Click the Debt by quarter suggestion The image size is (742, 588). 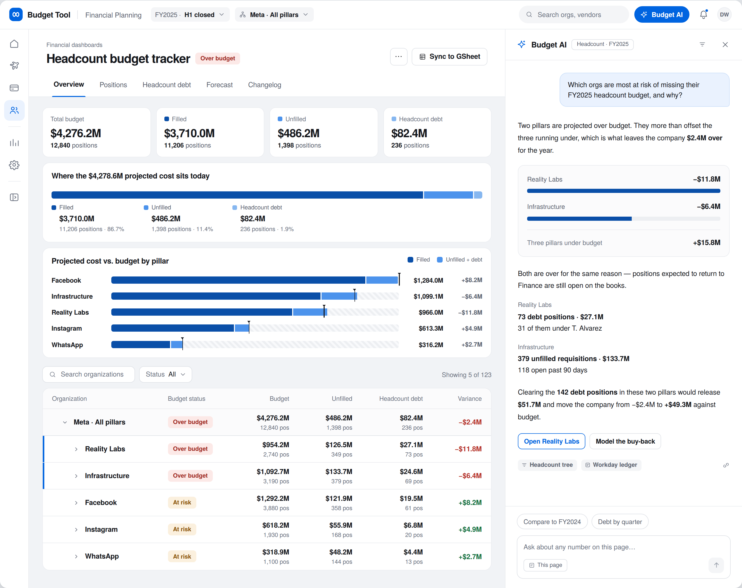[x=620, y=521]
